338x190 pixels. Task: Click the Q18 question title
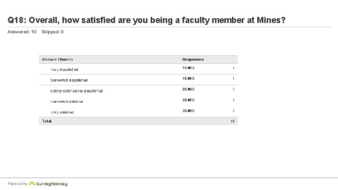pyautogui.click(x=147, y=21)
